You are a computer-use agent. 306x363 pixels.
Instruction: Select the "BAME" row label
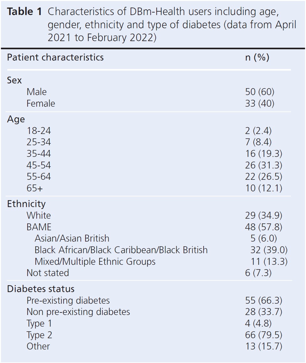tap(39, 227)
